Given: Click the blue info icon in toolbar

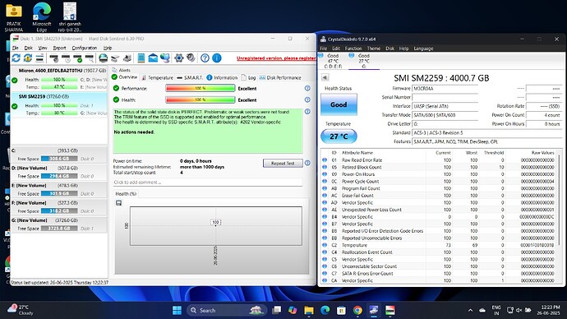Looking at the screenshot, I should (217, 58).
